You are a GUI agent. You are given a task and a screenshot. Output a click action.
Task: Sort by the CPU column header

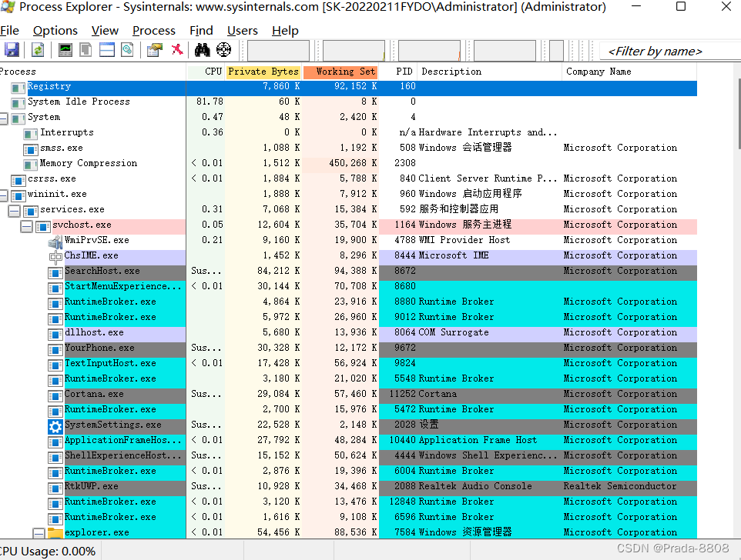pos(206,72)
